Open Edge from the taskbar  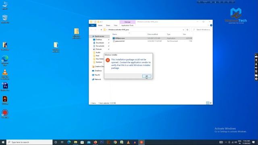69,142
